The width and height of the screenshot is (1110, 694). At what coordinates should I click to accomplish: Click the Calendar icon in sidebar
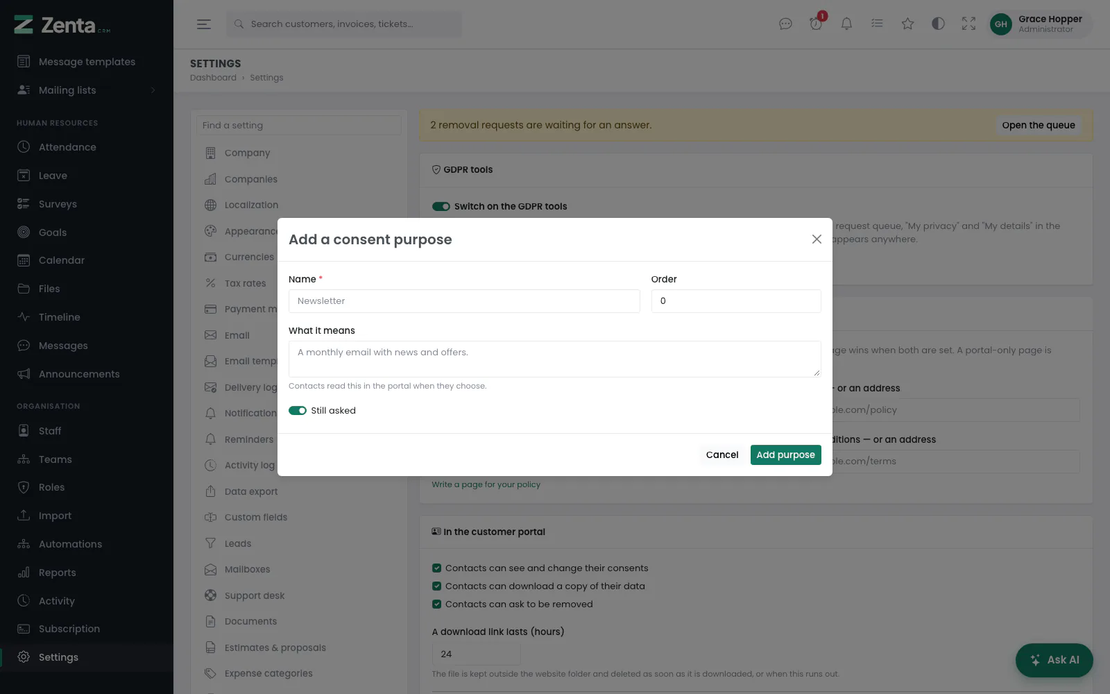tap(24, 261)
